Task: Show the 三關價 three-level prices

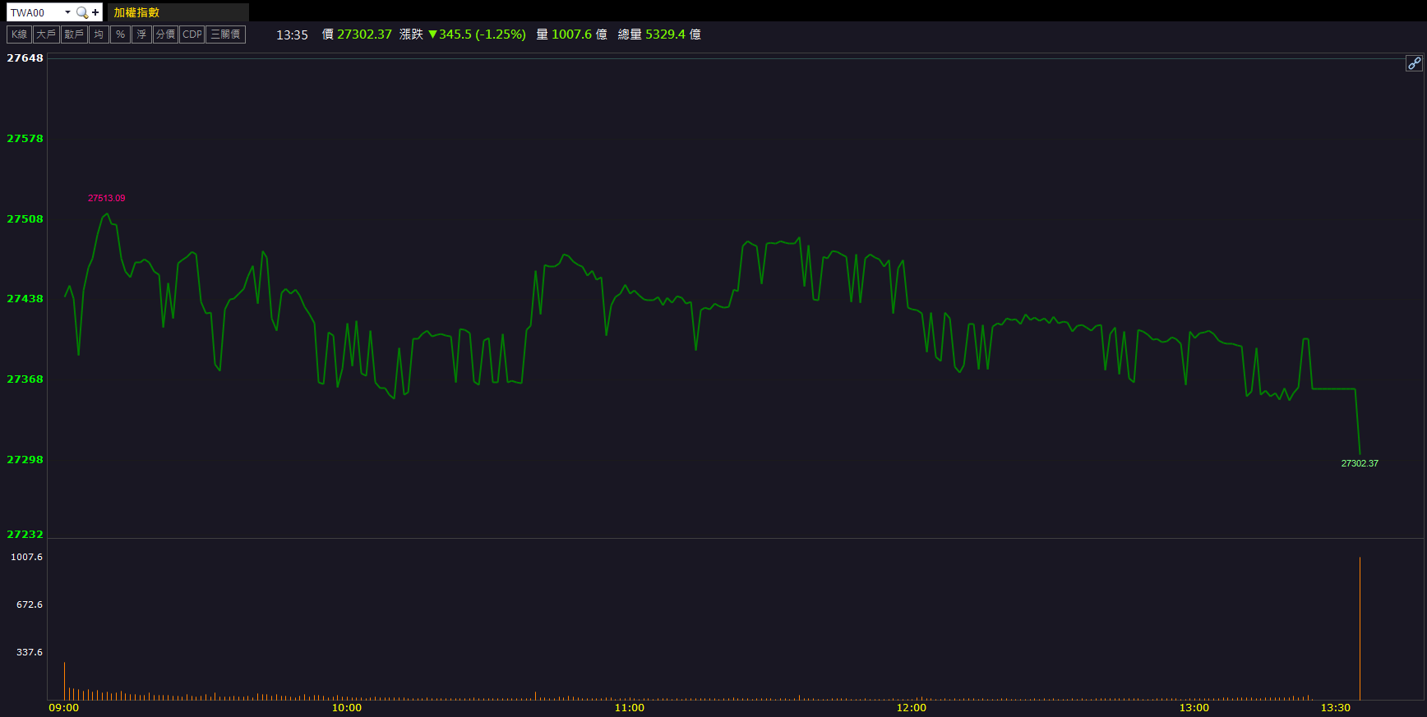Action: coord(225,34)
